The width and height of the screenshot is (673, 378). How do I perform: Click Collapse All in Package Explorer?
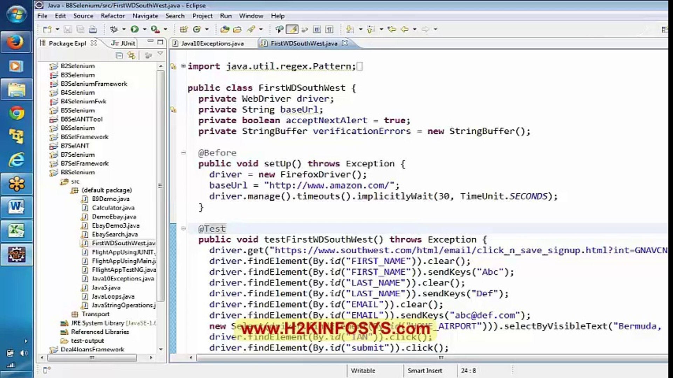click(x=119, y=55)
